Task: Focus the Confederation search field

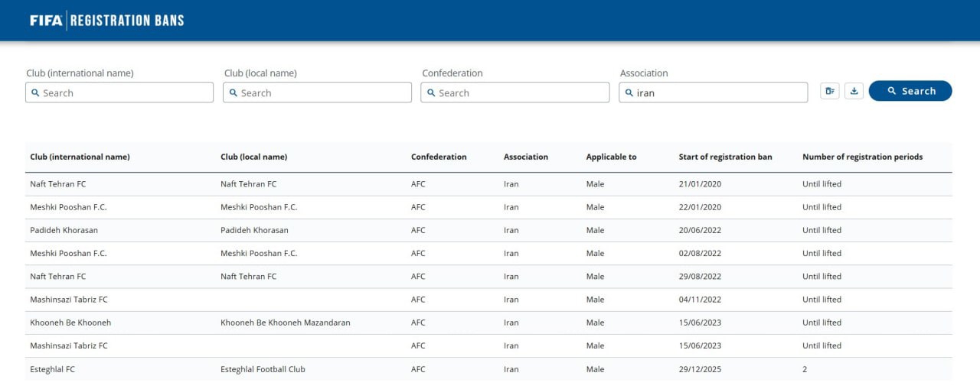Action: [515, 92]
